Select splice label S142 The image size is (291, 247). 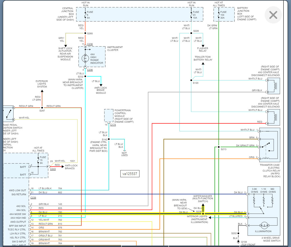(105, 140)
